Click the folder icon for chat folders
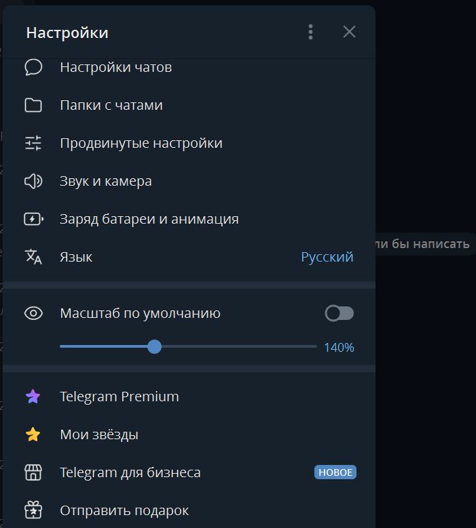Screen dimensions: 476x528 33,105
